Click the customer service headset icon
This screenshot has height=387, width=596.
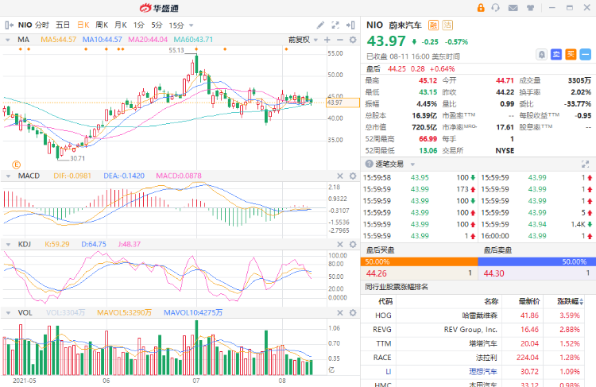(495, 8)
